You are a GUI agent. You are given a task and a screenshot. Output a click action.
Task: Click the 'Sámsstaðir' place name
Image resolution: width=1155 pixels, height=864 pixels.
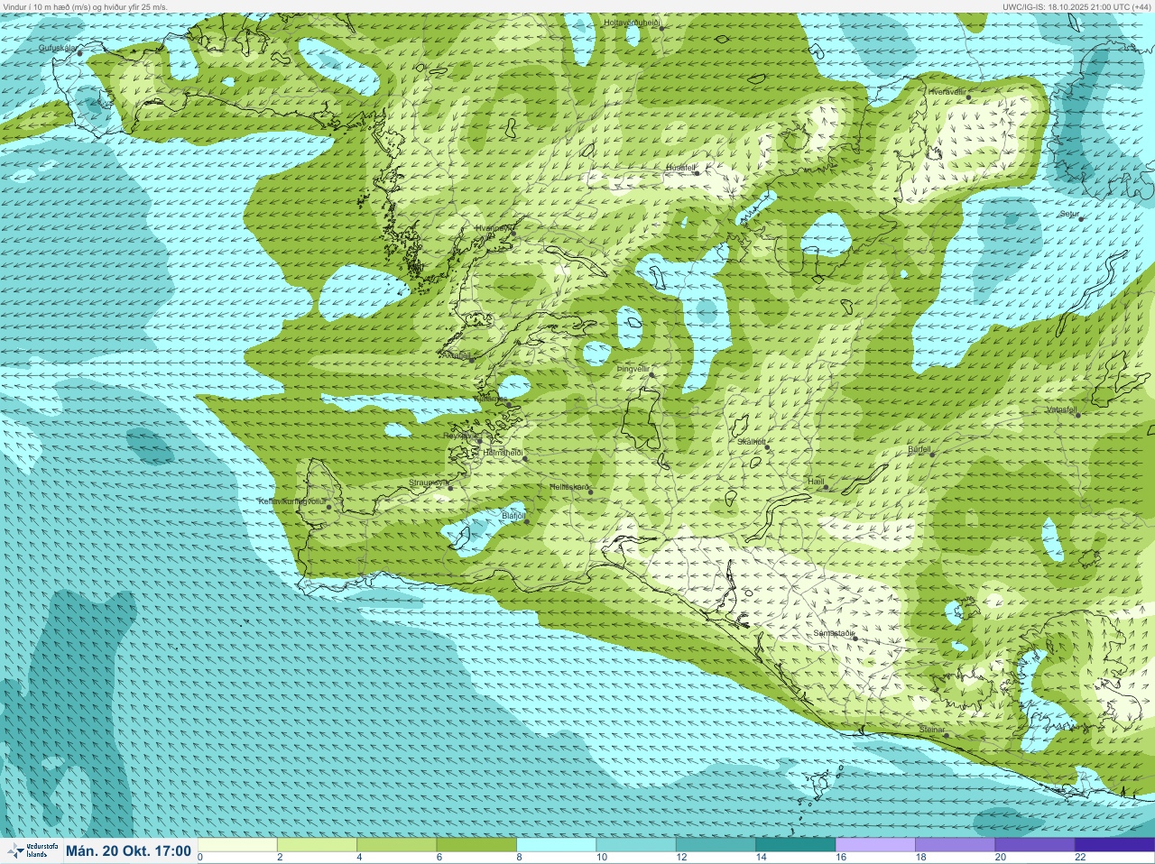(833, 633)
